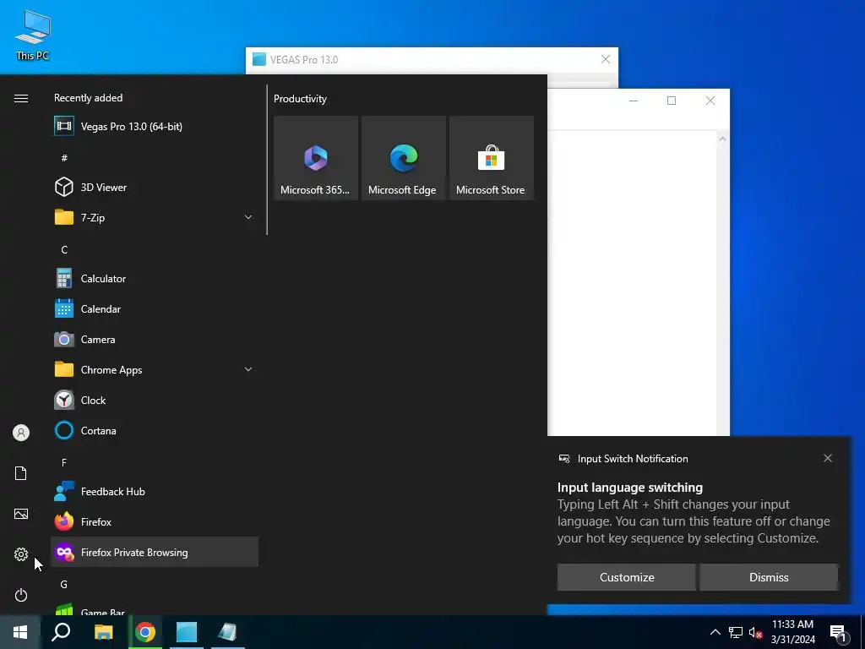This screenshot has width=865, height=649.
Task: Close the Input Switch Notification toast
Action: (x=828, y=458)
